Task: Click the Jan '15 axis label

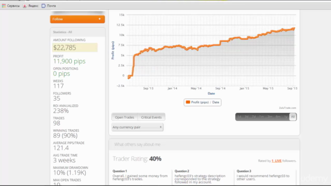Action: 244,88
